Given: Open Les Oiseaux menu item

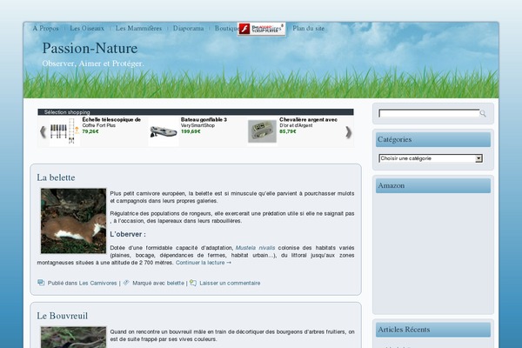Looking at the screenshot, I should 87,29.
